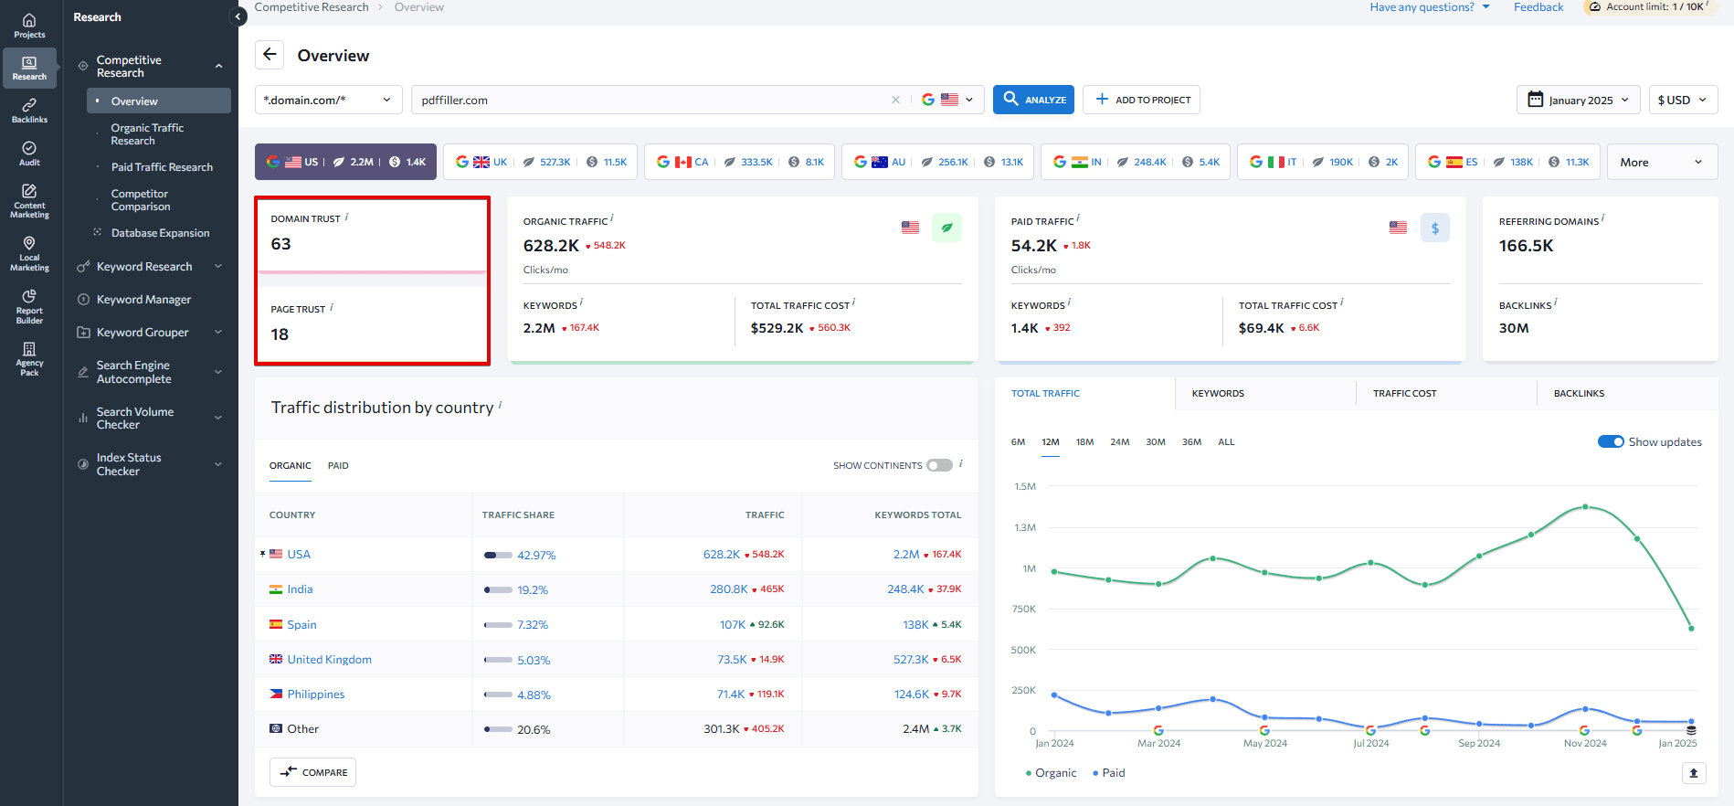1734x806 pixels.
Task: Open Referring Domains info tooltip icon
Action: 1603,218
